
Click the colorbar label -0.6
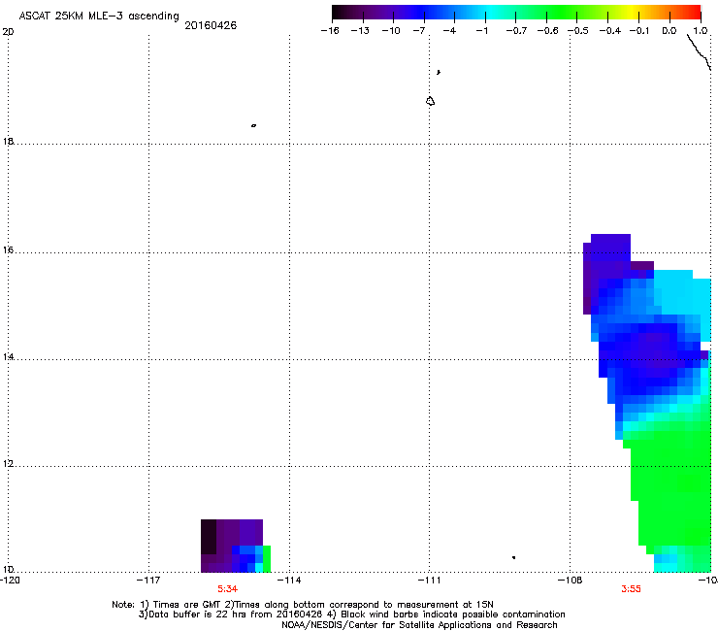[547, 31]
